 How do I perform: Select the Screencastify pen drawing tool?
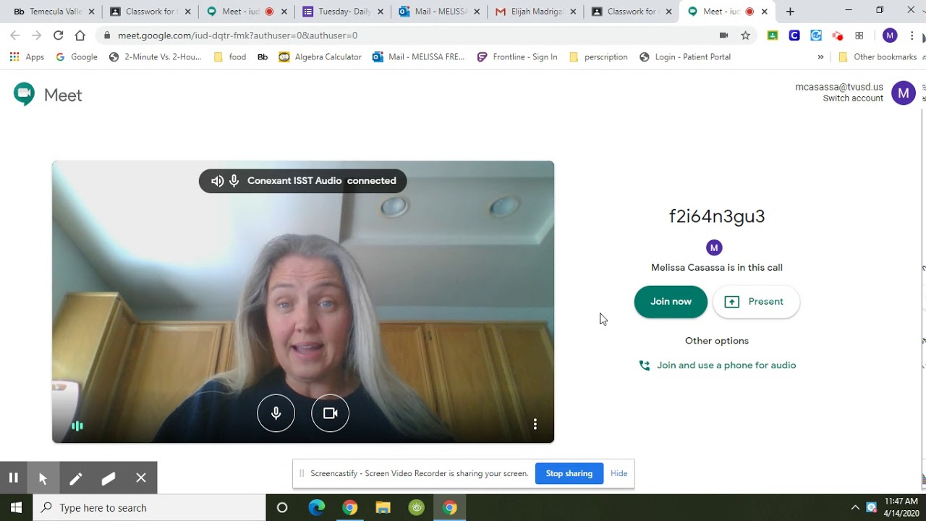click(x=75, y=478)
